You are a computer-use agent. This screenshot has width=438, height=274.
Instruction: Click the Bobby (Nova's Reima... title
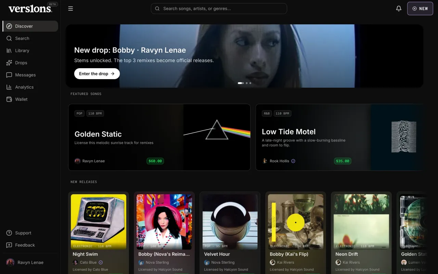[x=164, y=254]
